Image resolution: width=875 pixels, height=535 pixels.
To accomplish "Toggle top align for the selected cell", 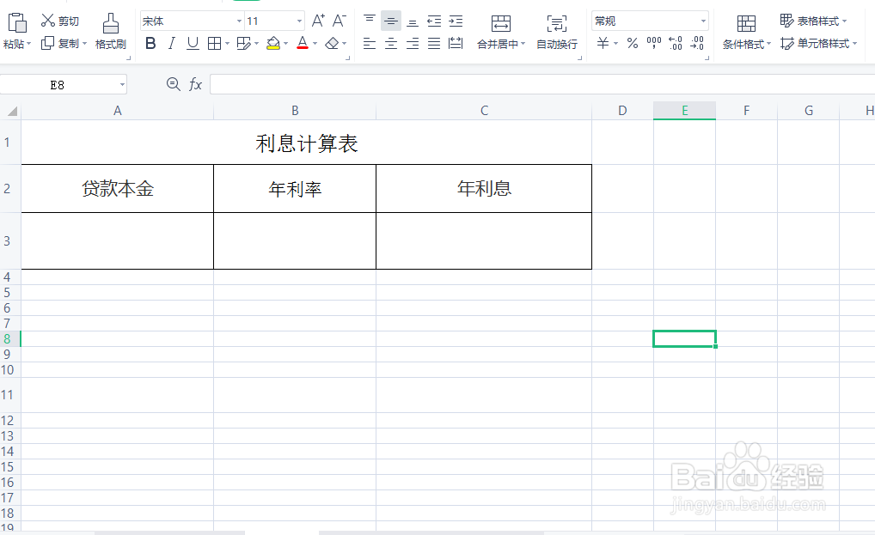I will coord(369,20).
